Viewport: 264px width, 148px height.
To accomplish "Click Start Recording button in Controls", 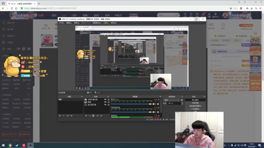I will (195, 103).
